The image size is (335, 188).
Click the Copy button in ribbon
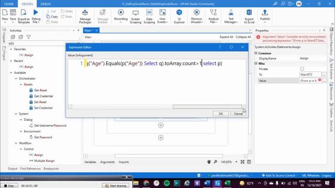[52, 16]
